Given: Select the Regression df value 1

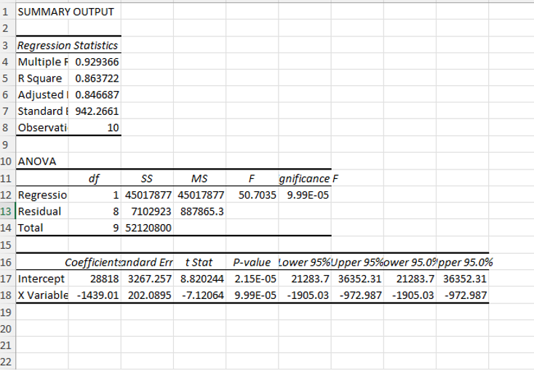Looking at the screenshot, I should 95,195.
